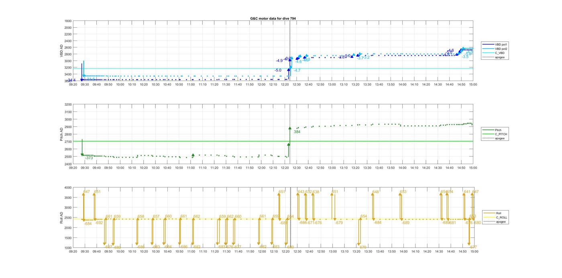562x278 pixels.
Task: Click the '641' label in Roll plot
Action: [467, 192]
